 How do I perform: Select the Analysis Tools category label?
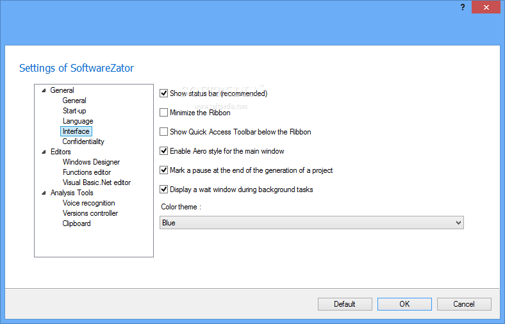point(72,193)
